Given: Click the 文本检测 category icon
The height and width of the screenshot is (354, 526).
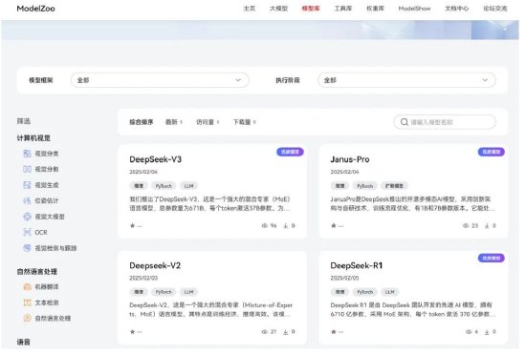Looking at the screenshot, I should click(x=27, y=302).
